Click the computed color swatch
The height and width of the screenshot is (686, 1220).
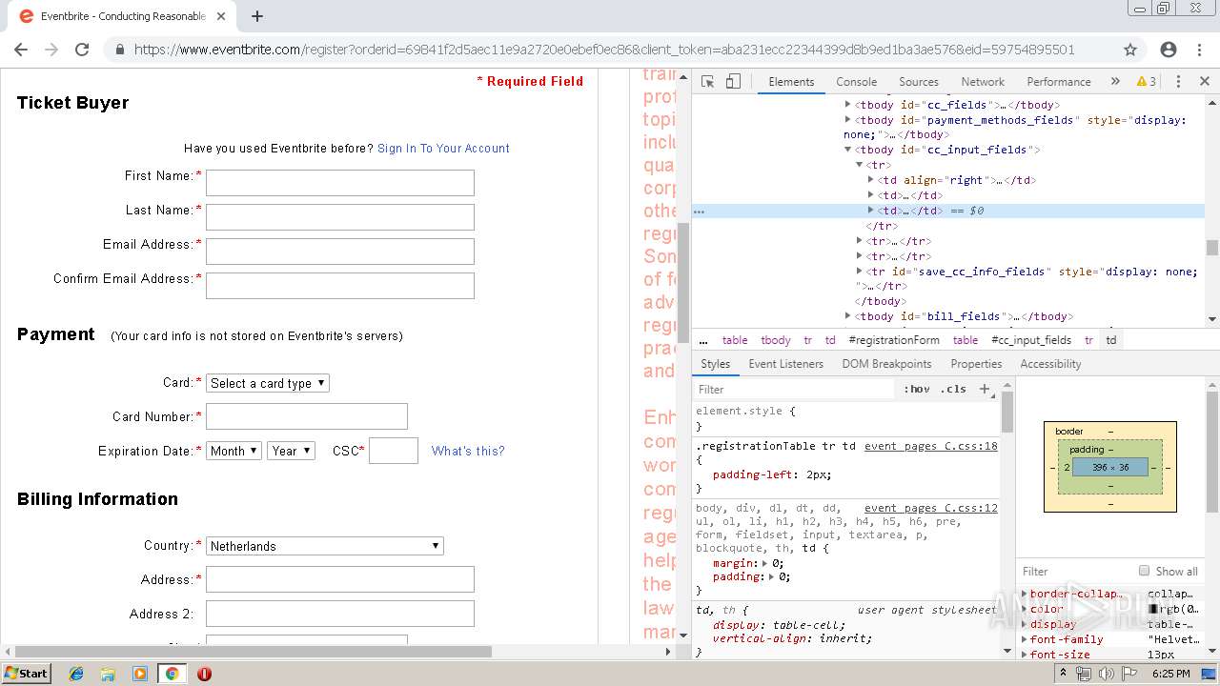coord(1153,609)
